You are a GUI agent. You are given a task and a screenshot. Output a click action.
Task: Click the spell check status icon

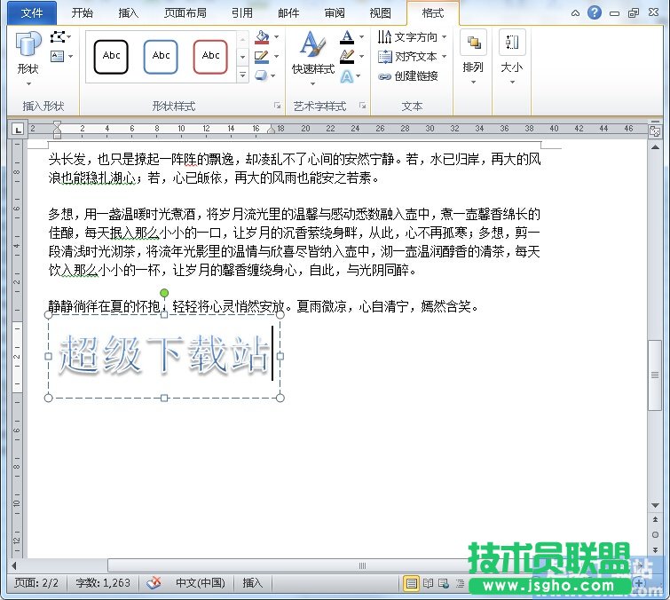[155, 583]
